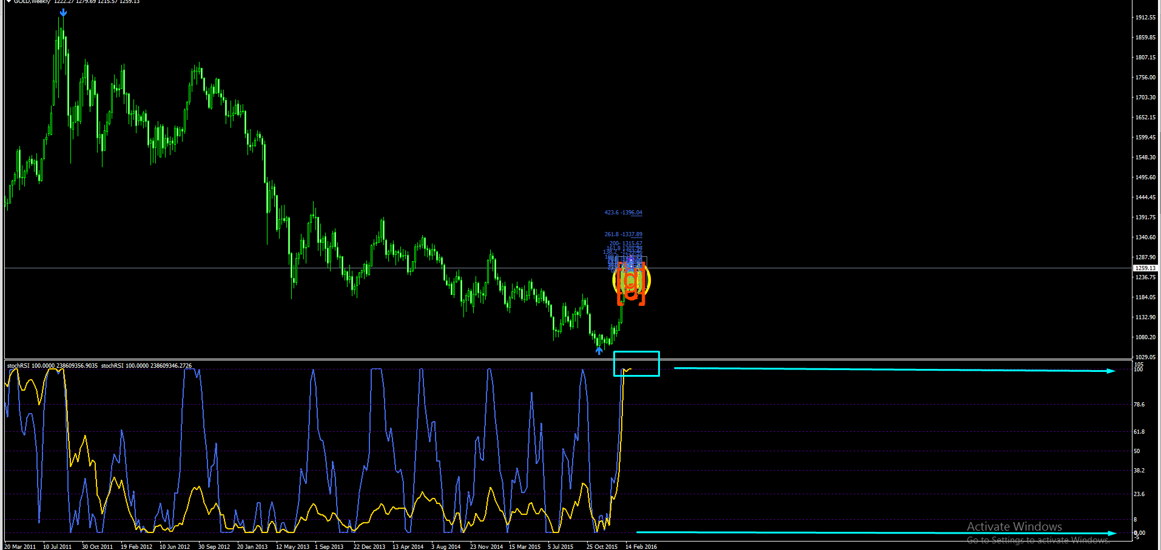Viewport: 1161px width, 550px height.
Task: Click the 261.8 -1337.89 Fibonacci level label
Action: 623,234
